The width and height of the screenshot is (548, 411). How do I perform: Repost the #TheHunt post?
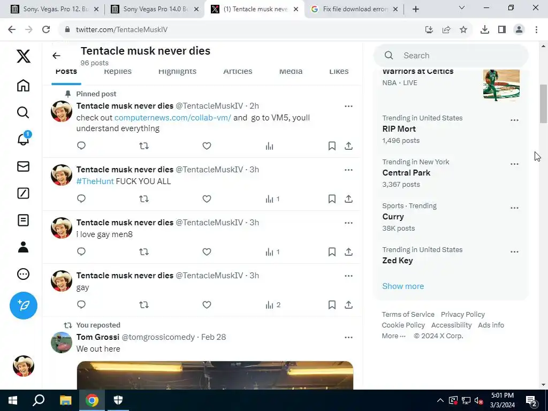(x=144, y=199)
